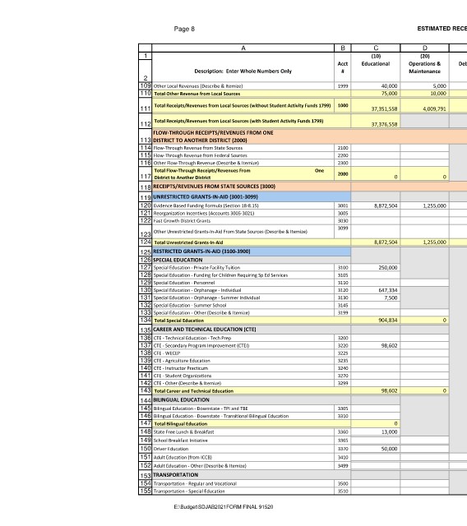This screenshot has width=467, height=526.
Task: Select column C header
Action: click(376, 48)
